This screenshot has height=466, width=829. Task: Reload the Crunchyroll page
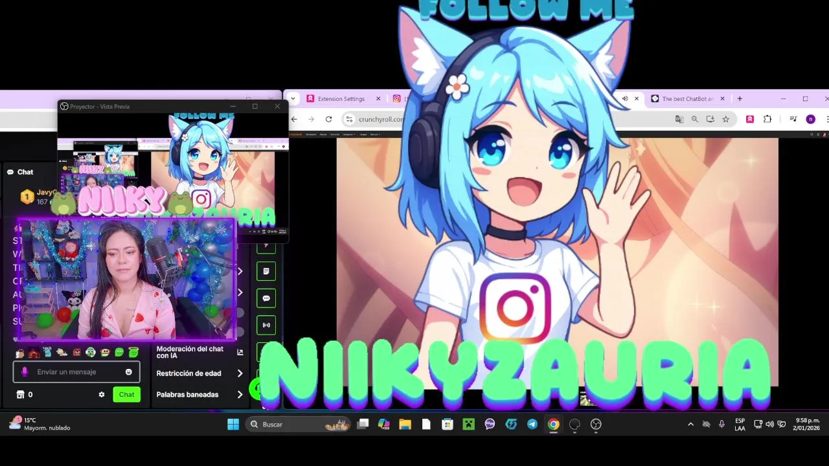[x=328, y=119]
